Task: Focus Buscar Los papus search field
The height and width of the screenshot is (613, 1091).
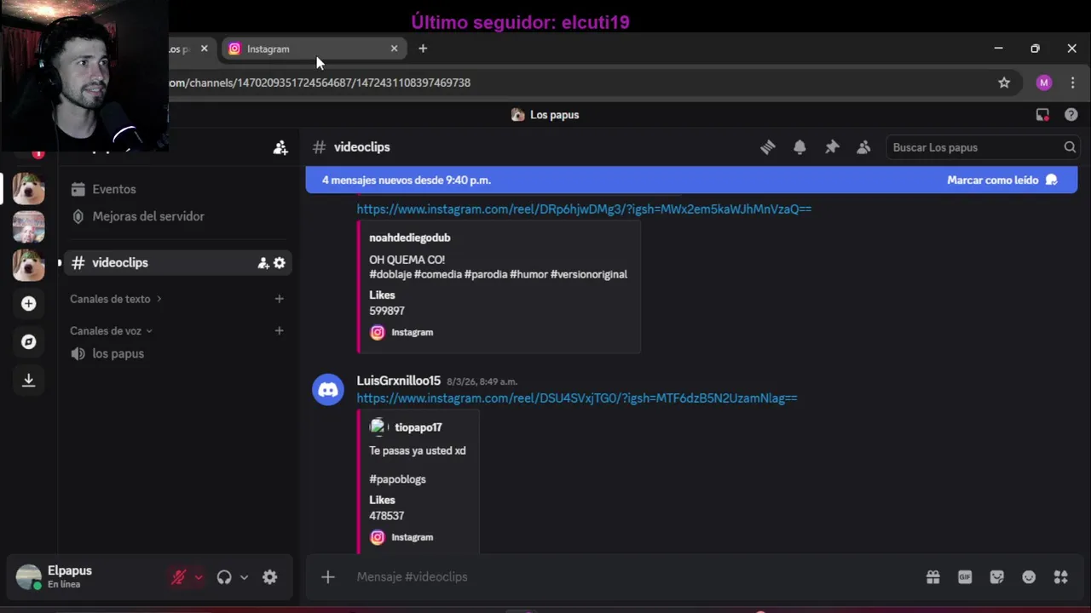Action: (x=982, y=147)
